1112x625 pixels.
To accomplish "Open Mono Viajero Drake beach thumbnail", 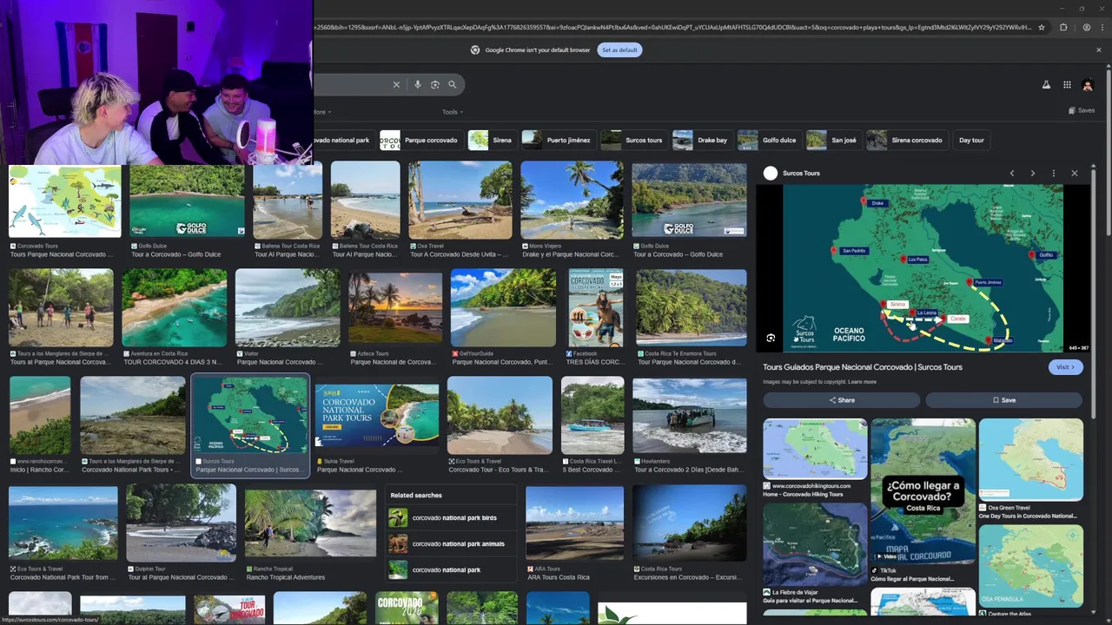I will [x=572, y=200].
